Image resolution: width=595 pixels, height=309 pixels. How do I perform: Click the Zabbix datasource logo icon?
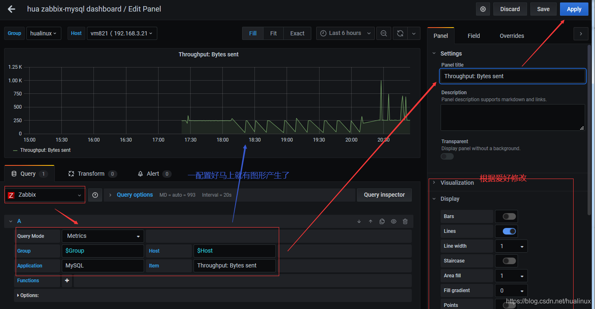11,195
